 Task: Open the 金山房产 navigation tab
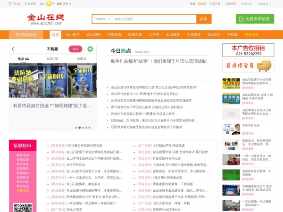coord(72,34)
